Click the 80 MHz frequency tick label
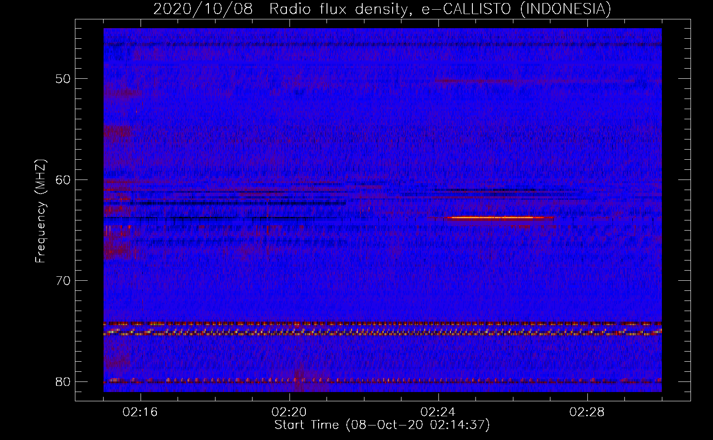Viewport: 713px width, 440px height. click(63, 381)
